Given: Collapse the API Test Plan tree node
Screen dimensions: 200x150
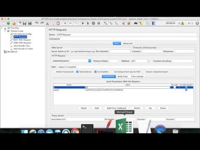Looking at the screenshot, I should point(2,28).
